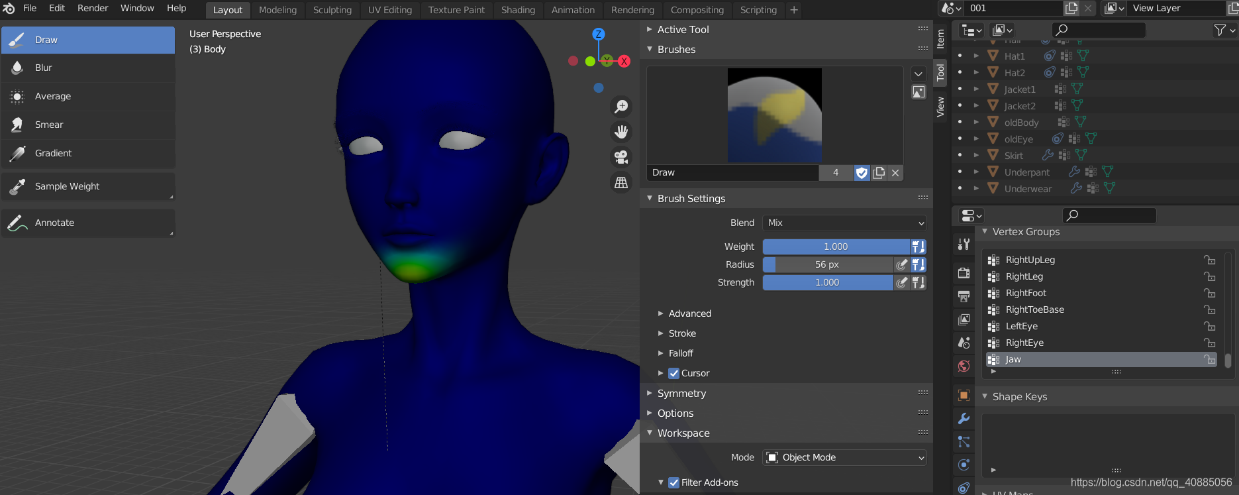Collapse the Vertex Groups panel
The image size is (1239, 495).
tap(985, 231)
